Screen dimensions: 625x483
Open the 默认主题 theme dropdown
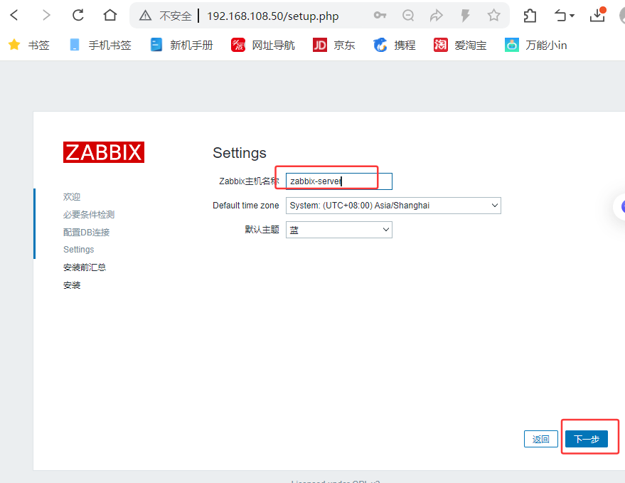pos(338,230)
